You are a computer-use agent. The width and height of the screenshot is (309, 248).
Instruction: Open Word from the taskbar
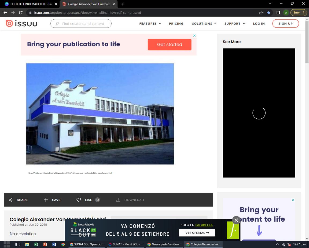54,244
